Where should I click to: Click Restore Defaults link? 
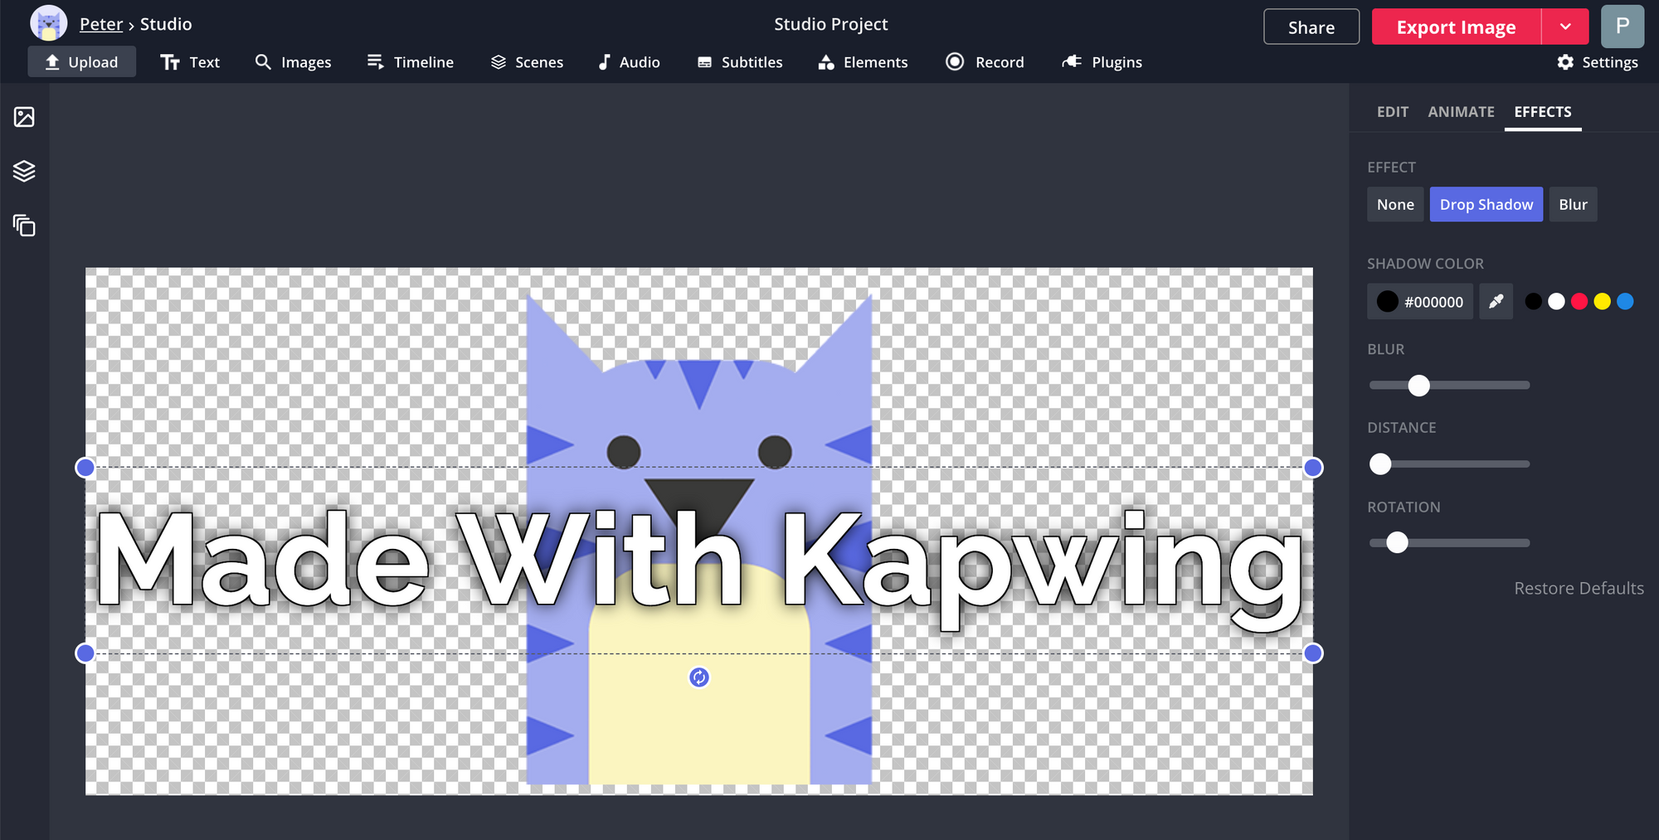(1579, 588)
